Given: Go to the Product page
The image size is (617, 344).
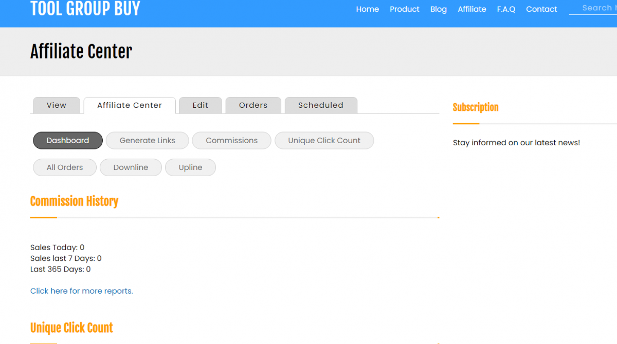Looking at the screenshot, I should click(404, 9).
